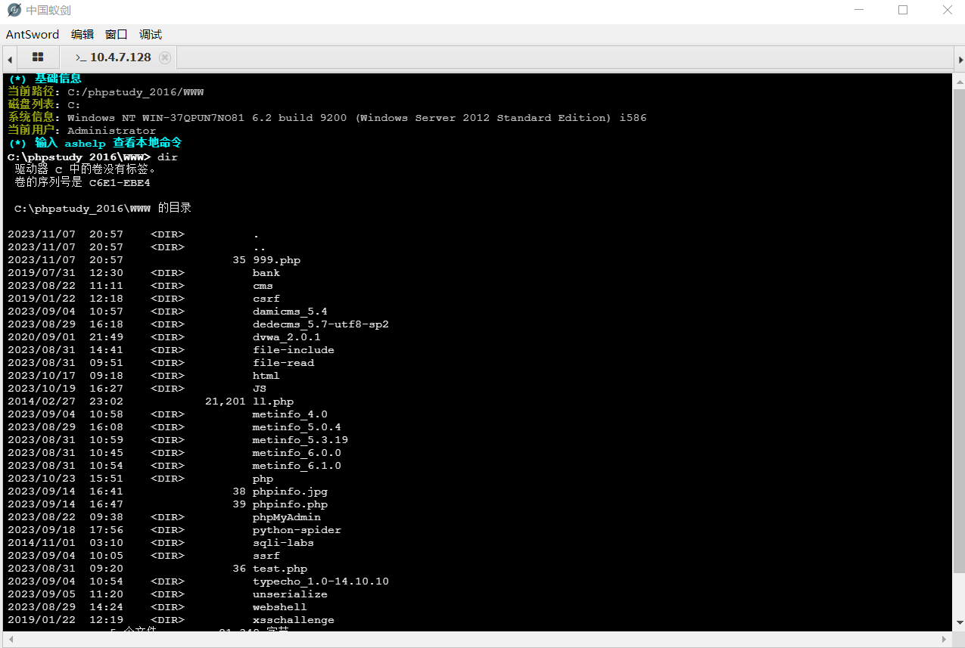Click the ll.php file name
965x648 pixels.
[273, 402]
